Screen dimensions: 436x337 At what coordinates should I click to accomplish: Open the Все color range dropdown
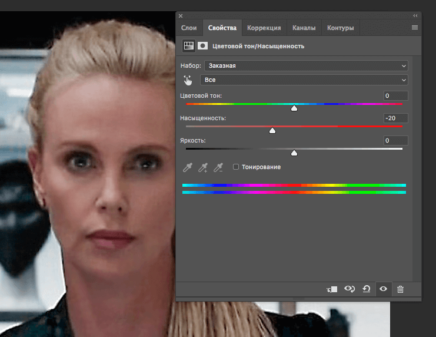[x=304, y=80]
